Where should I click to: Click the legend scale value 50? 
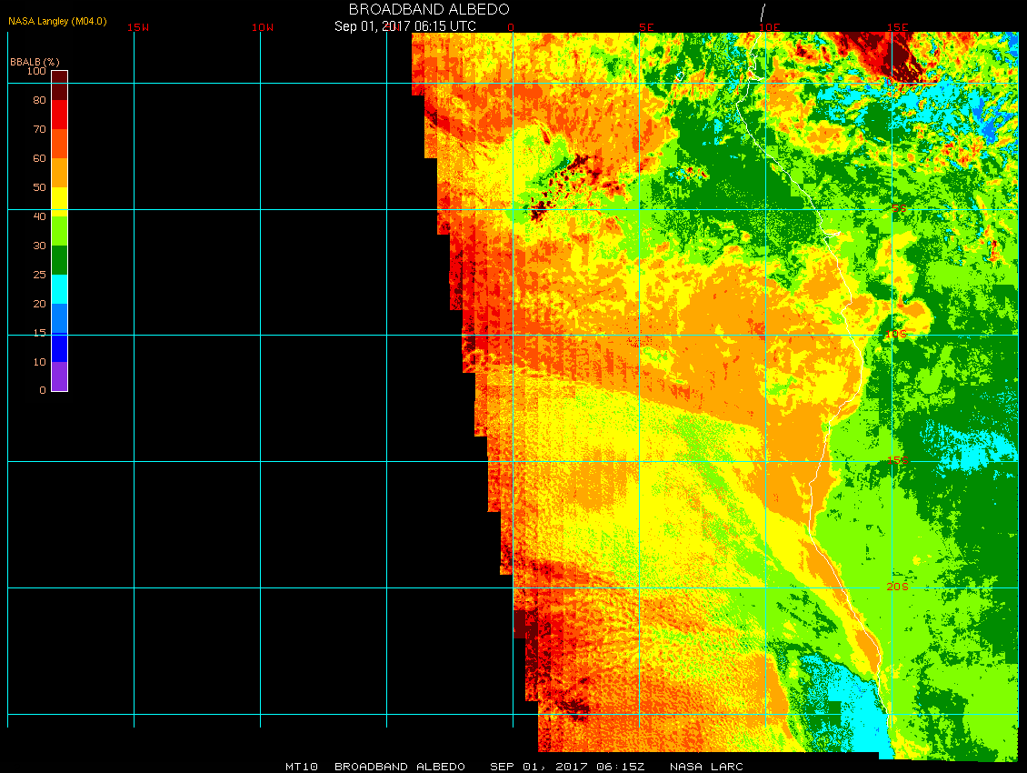(40, 187)
